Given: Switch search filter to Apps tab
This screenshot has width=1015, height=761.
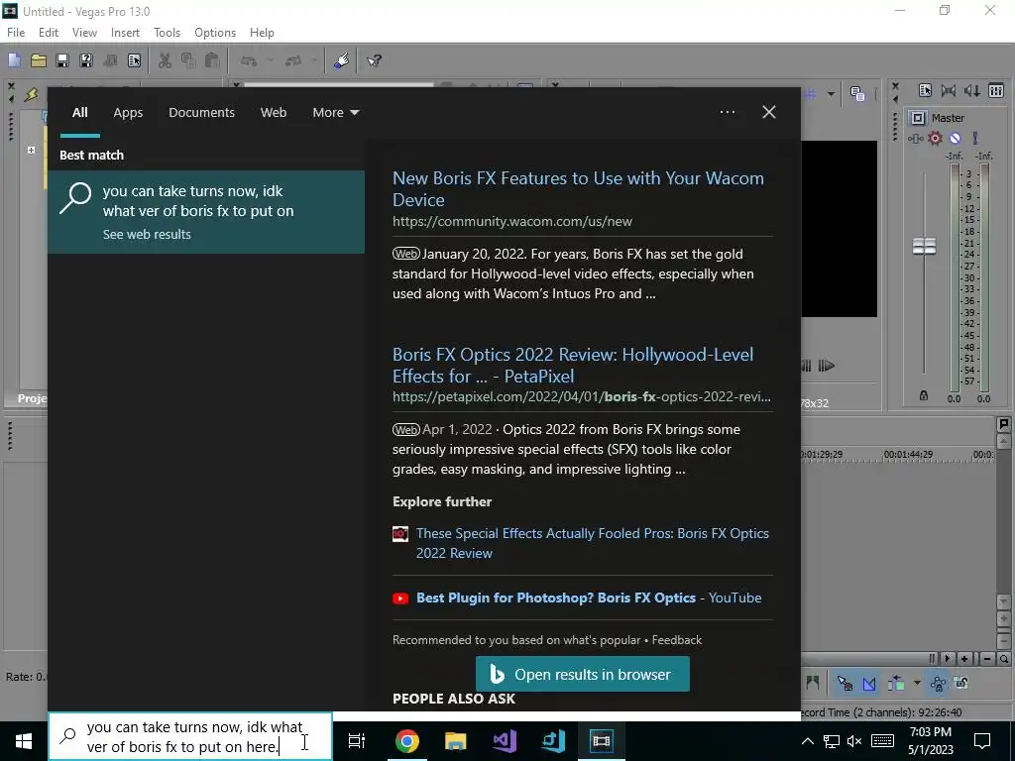Looking at the screenshot, I should click(128, 113).
